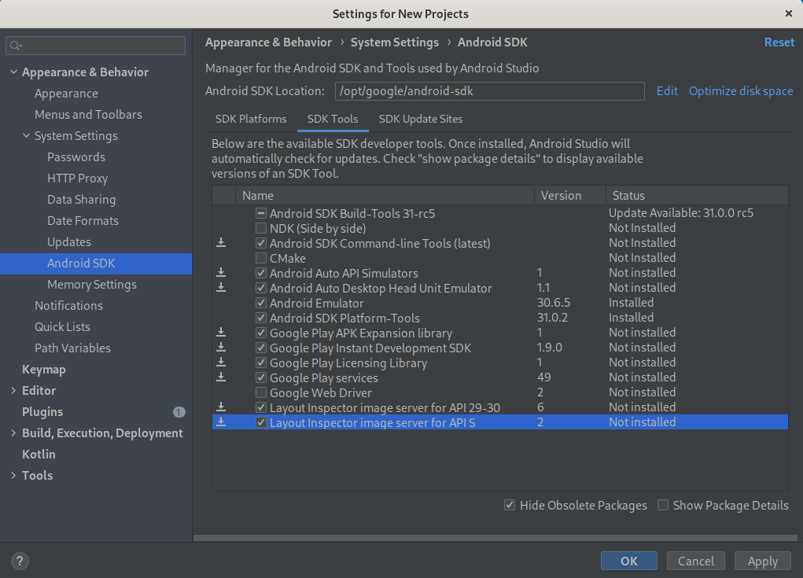Click the Cancel button
The height and width of the screenshot is (578, 803).
click(695, 561)
